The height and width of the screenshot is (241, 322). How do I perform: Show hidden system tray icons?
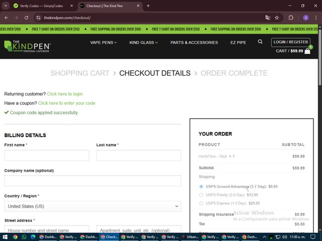pos(264,237)
